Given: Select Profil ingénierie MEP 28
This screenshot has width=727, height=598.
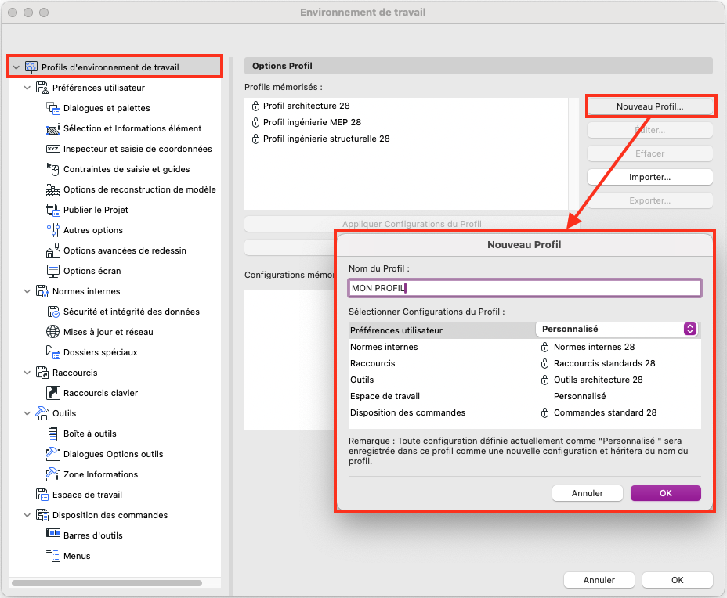Looking at the screenshot, I should point(406,122).
